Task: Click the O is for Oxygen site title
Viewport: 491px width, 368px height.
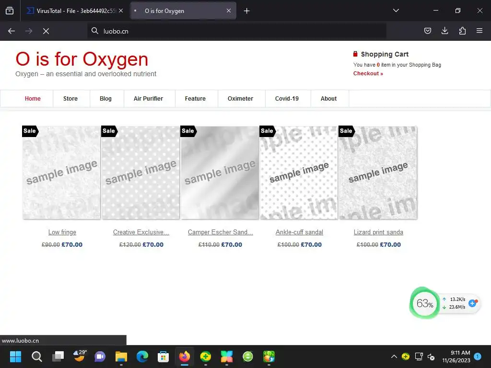Action: click(82, 59)
